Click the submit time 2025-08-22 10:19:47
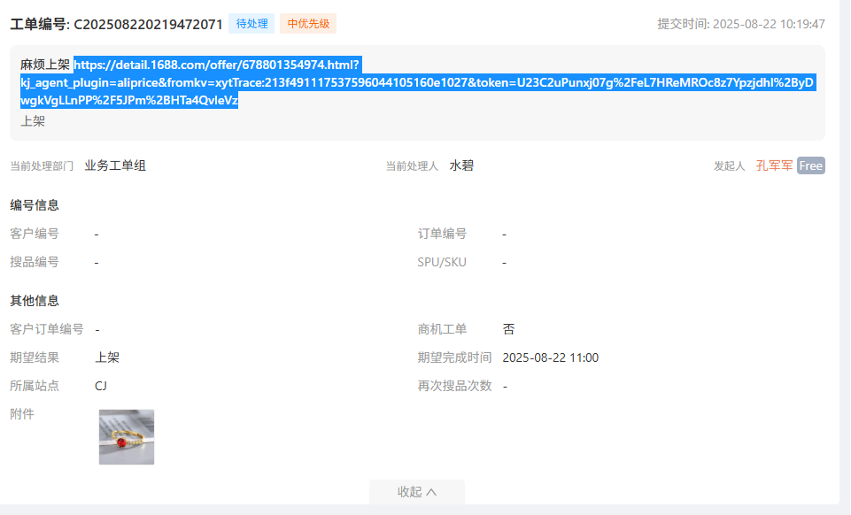This screenshot has height=515, width=851. 769,24
